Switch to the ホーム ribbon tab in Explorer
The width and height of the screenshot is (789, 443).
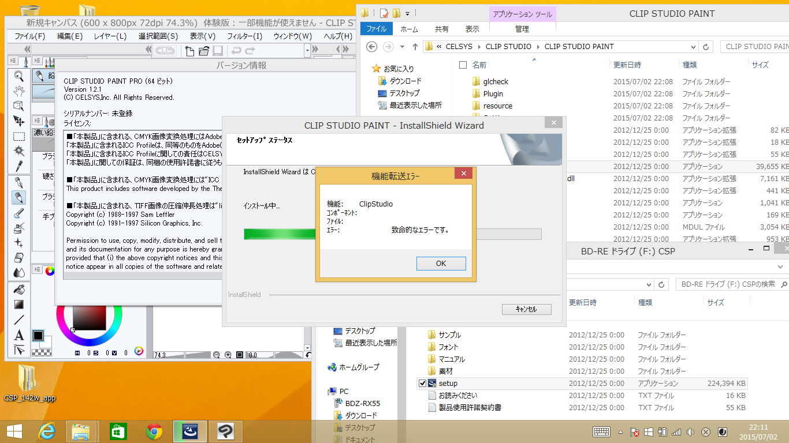click(x=409, y=29)
